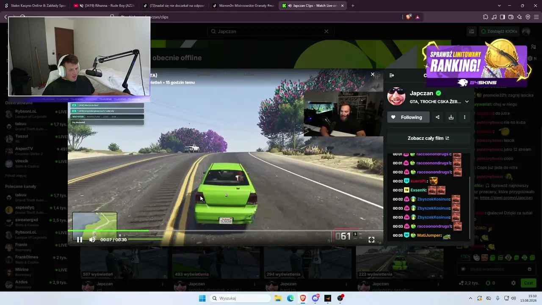Open the user profile avatar in Kick's header
The width and height of the screenshot is (542, 305).
pyautogui.click(x=526, y=31)
